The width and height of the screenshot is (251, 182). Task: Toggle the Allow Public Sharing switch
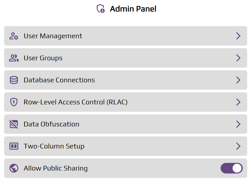coord(232,168)
